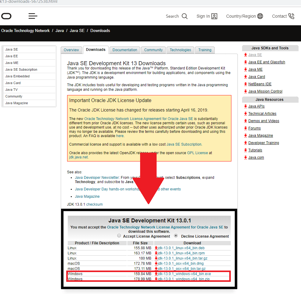
Task: Open Java Developer Newsletter link
Action: (x=97, y=178)
